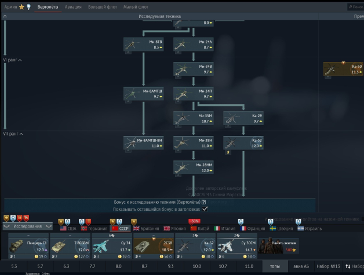Select the 'топы' preset at bottom

275,266
